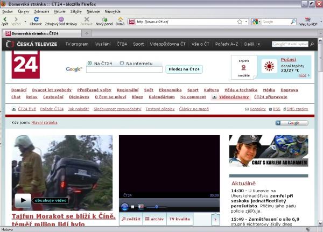
Task: Open Zdrojový kód stránky toolbar icon
Action: [x=61, y=19]
